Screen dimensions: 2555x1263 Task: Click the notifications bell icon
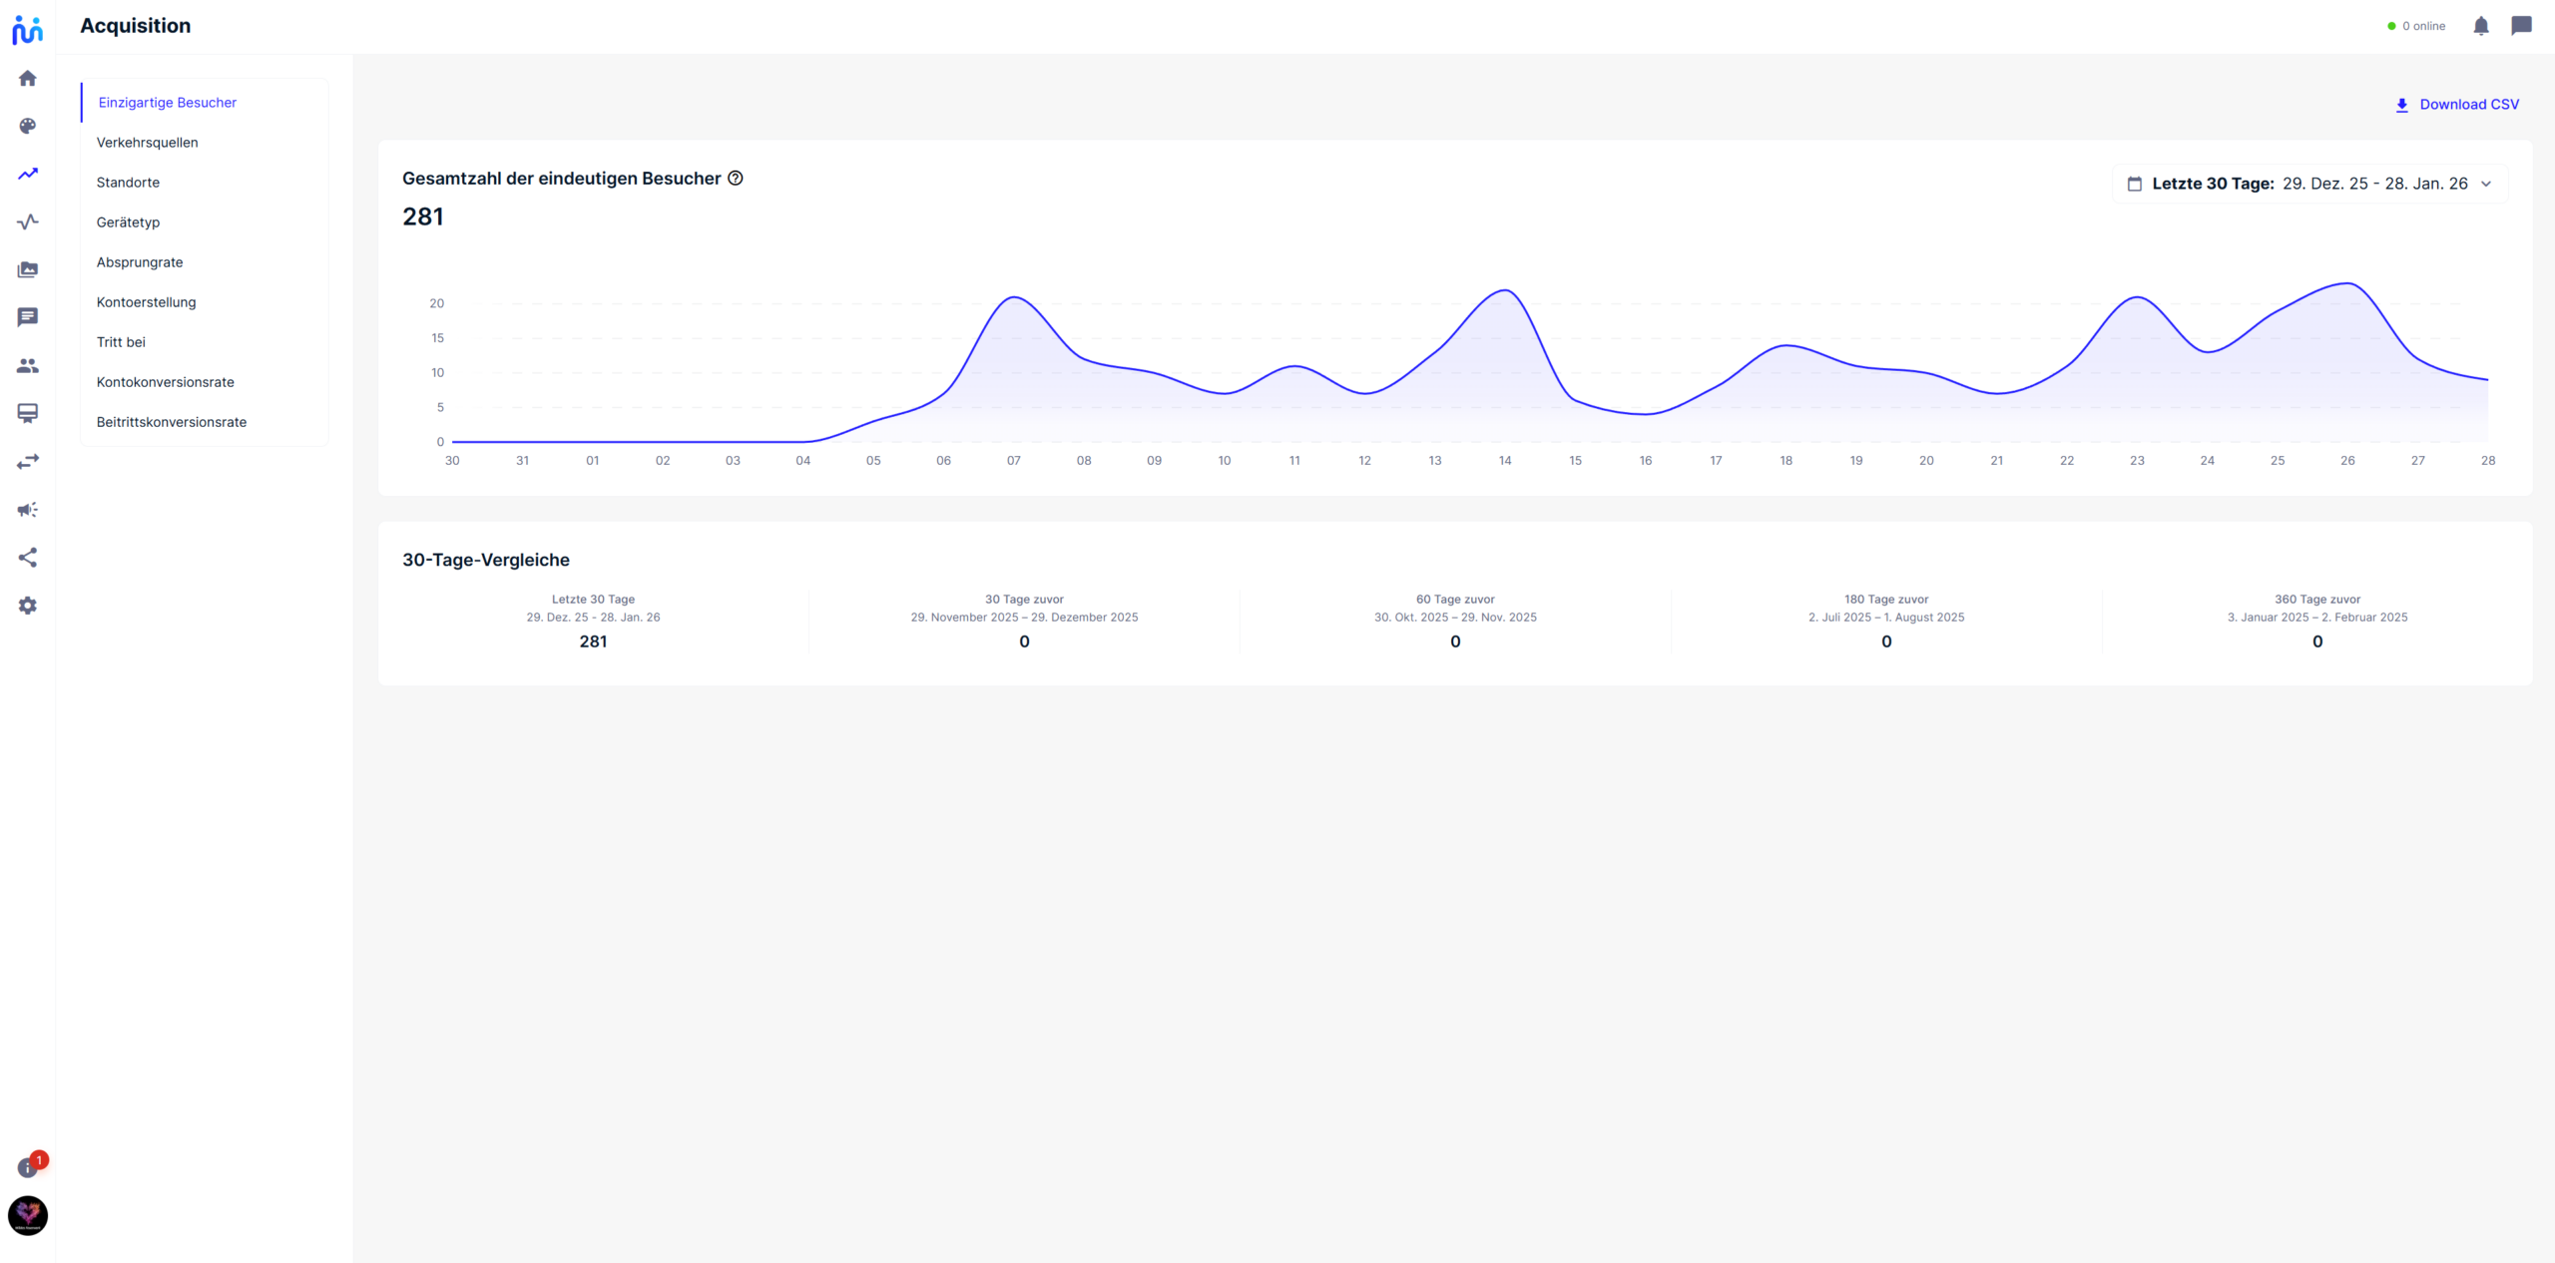(x=2481, y=26)
